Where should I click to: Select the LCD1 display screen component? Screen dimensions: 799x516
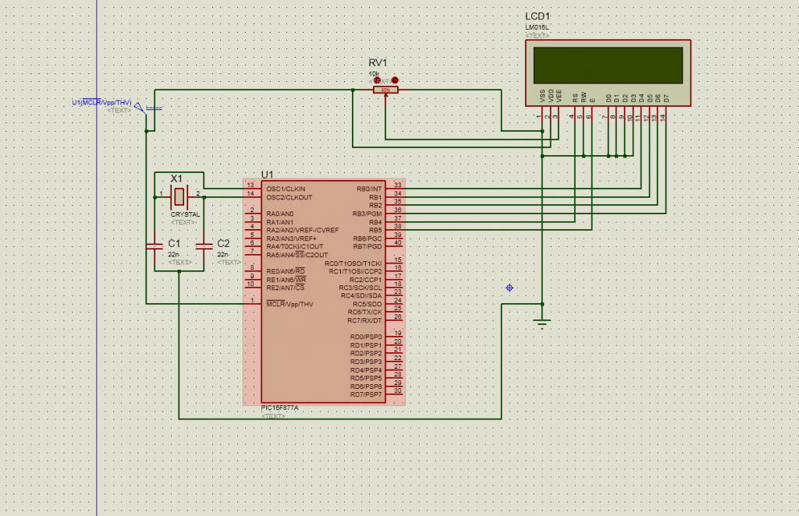click(608, 72)
